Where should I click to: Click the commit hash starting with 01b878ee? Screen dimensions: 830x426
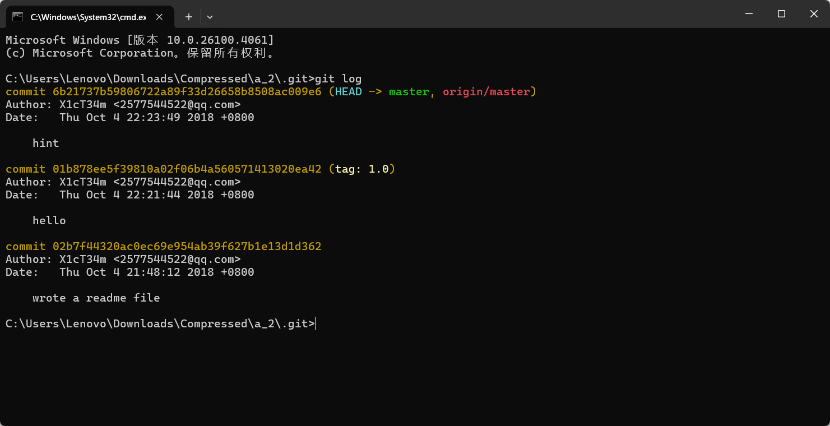[187, 169]
